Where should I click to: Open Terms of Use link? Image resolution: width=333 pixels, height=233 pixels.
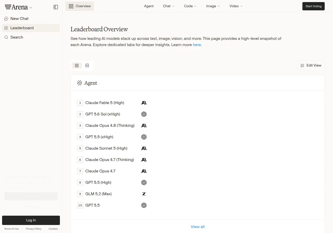click(x=11, y=229)
